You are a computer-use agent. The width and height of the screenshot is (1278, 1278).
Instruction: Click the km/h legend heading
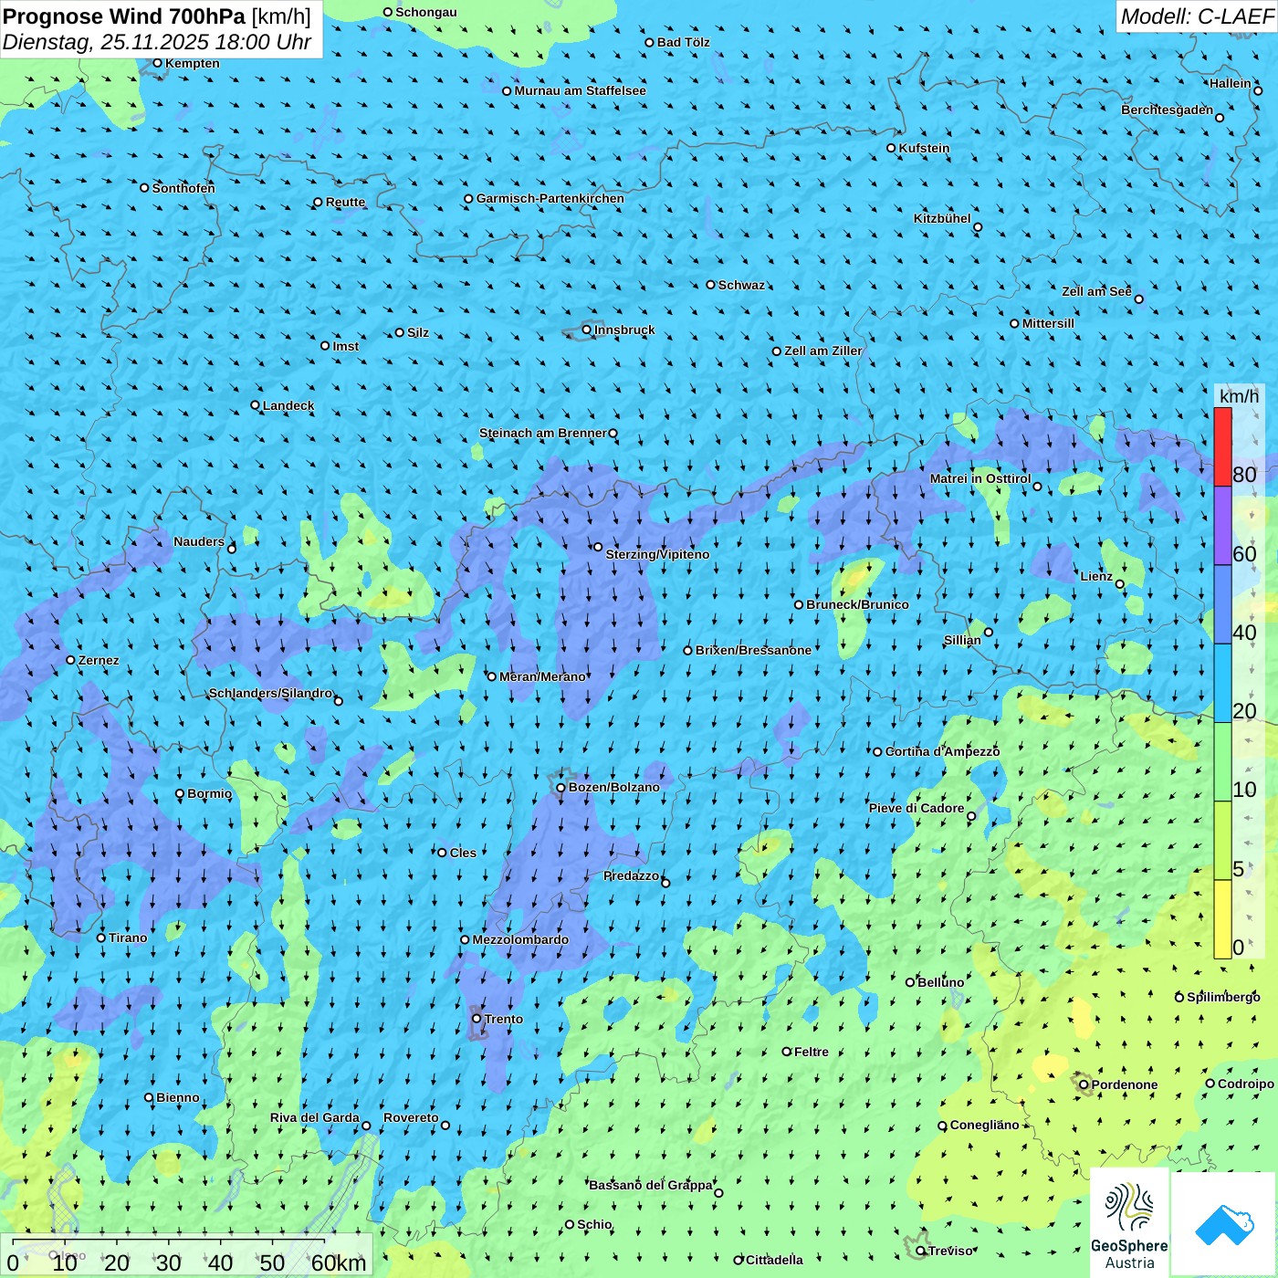pos(1239,396)
